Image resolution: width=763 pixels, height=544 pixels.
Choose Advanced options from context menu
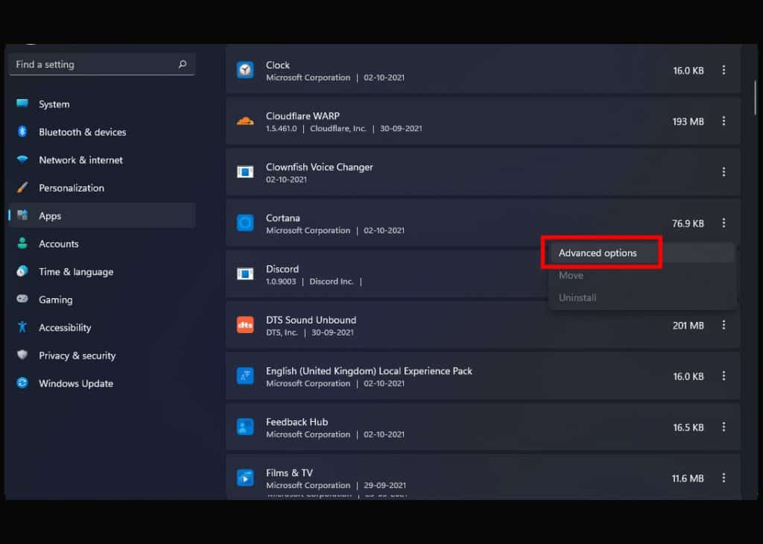[642, 253]
